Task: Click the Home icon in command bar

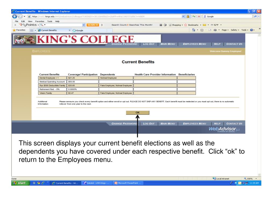Action: pos(194,30)
